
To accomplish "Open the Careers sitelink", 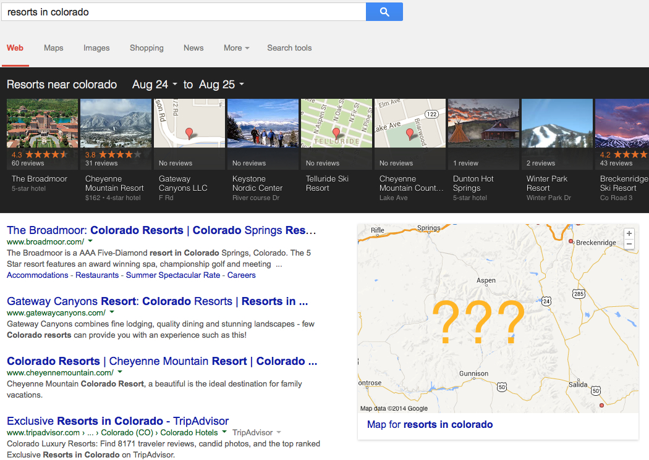I will click(241, 275).
